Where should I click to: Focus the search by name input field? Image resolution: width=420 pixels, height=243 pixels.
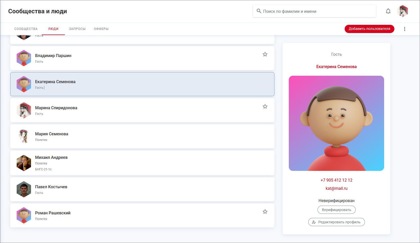[x=318, y=11]
